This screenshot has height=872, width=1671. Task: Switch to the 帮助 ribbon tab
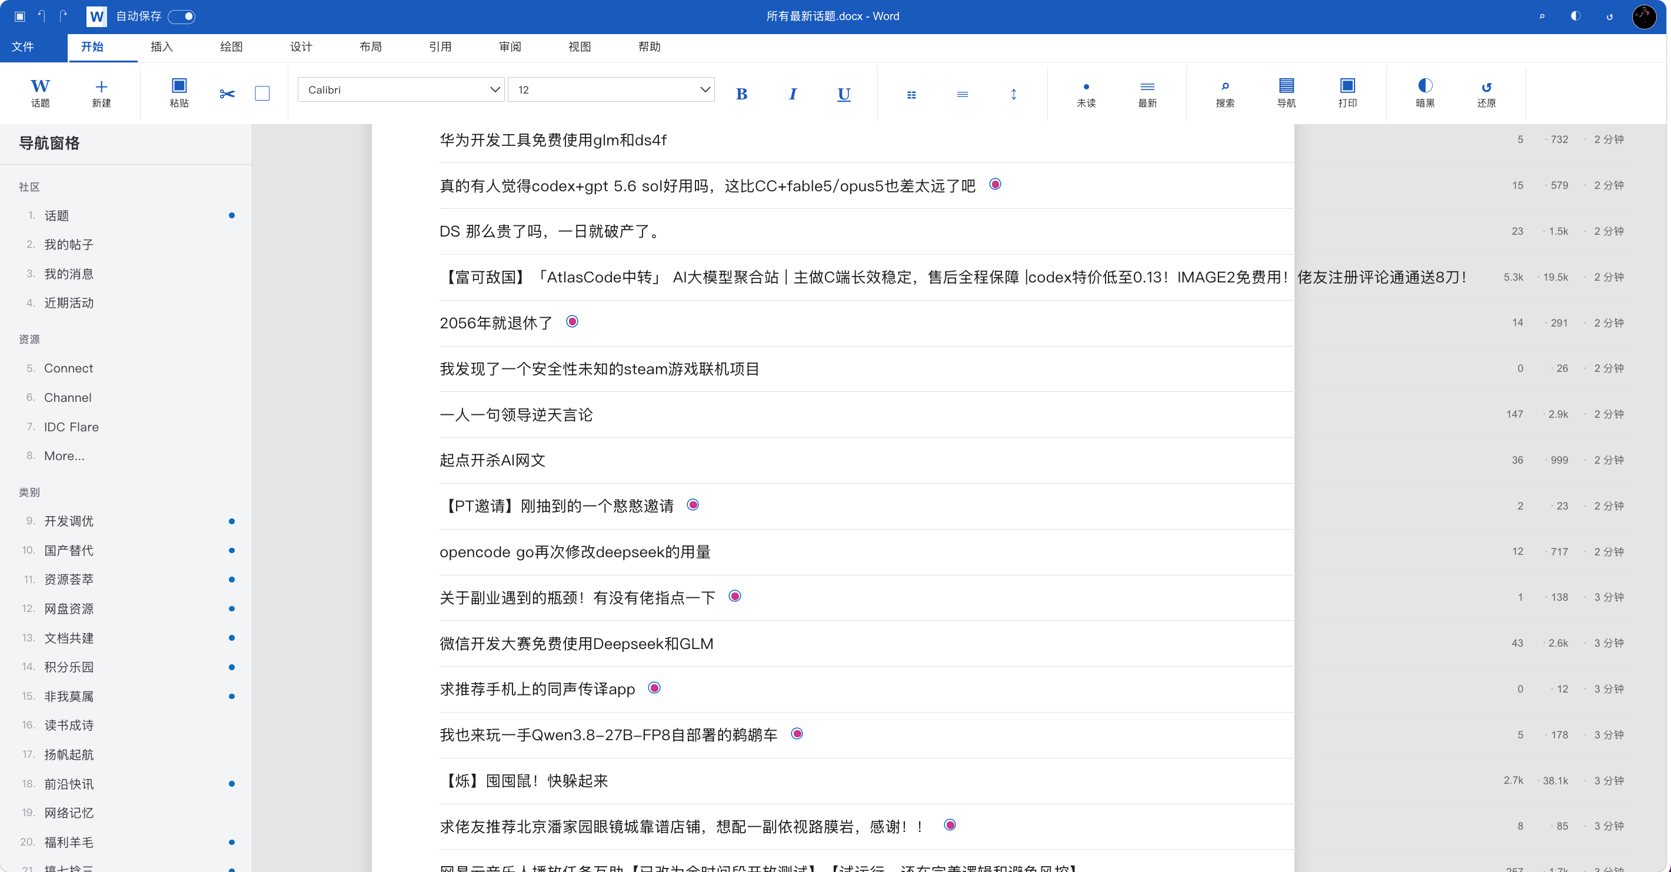click(650, 46)
